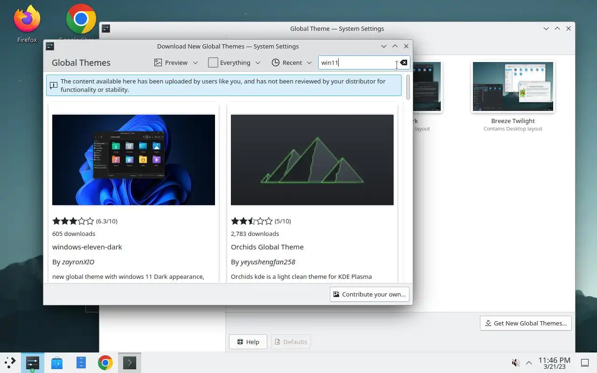The width and height of the screenshot is (597, 373).
Task: Click the Orchids kde description text
Action: tap(301, 276)
